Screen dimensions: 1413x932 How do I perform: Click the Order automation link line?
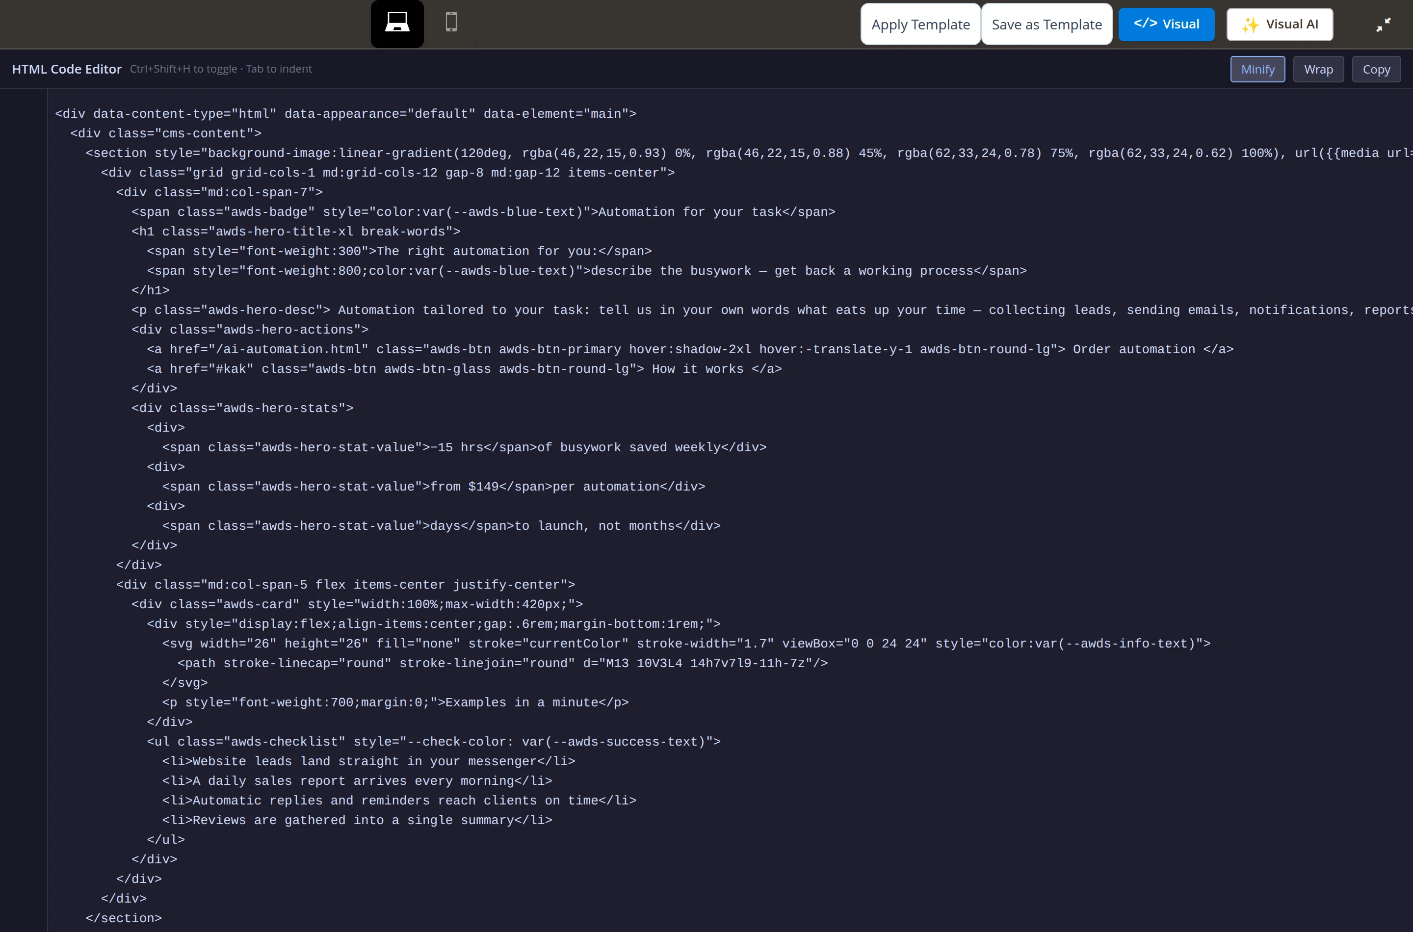pos(690,349)
